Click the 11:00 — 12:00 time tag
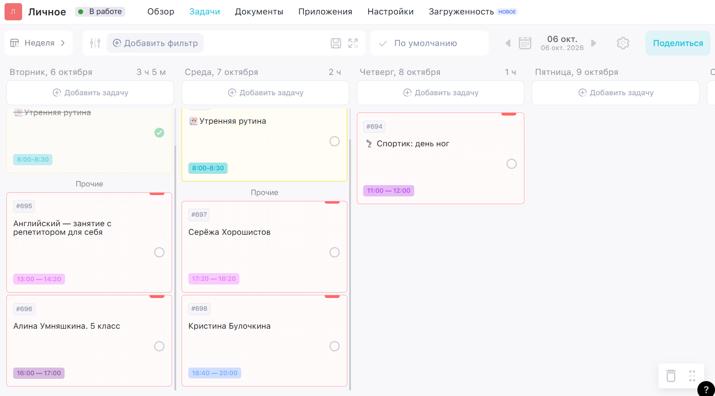The height and width of the screenshot is (396, 715). [389, 191]
